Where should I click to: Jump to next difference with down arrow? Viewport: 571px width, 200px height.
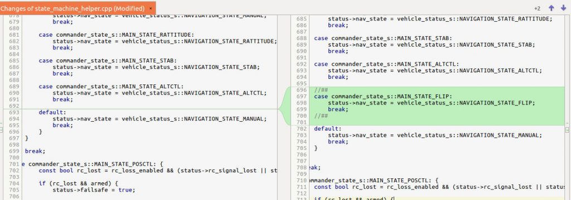pos(563,8)
